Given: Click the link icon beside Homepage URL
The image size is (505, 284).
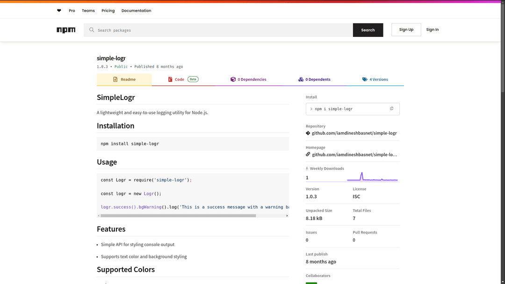Looking at the screenshot, I should coord(308,154).
